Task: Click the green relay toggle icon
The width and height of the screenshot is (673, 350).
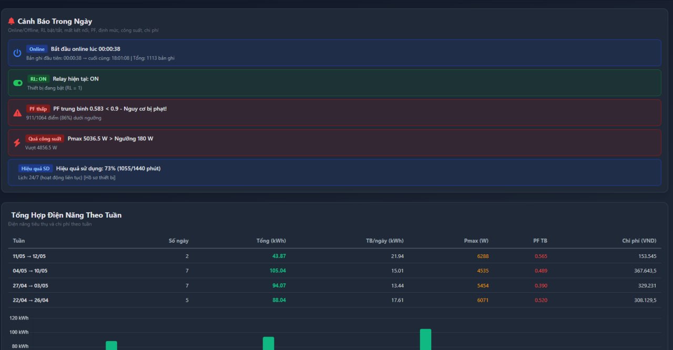Action: pyautogui.click(x=18, y=83)
